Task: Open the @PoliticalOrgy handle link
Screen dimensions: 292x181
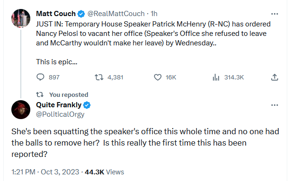Action: (60, 114)
